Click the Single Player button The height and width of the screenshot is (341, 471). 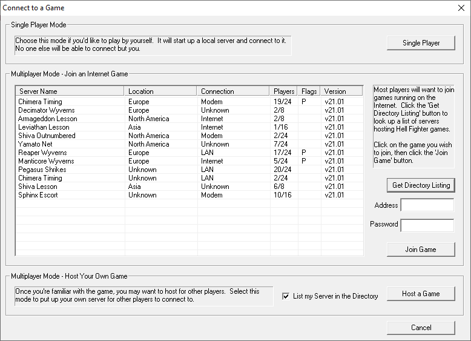tap(421, 43)
